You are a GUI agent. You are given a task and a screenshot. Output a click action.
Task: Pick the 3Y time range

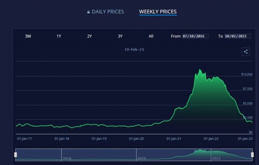120,36
